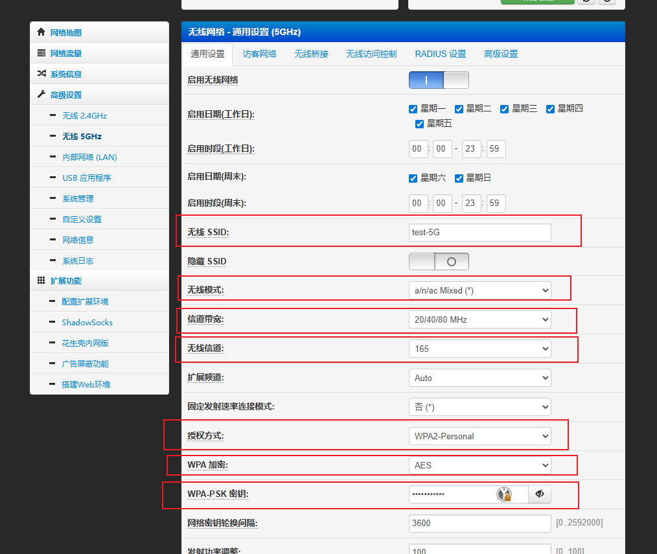This screenshot has width=657, height=554.
Task: Click the grid icon beside 扩展功能
Action: click(x=41, y=281)
